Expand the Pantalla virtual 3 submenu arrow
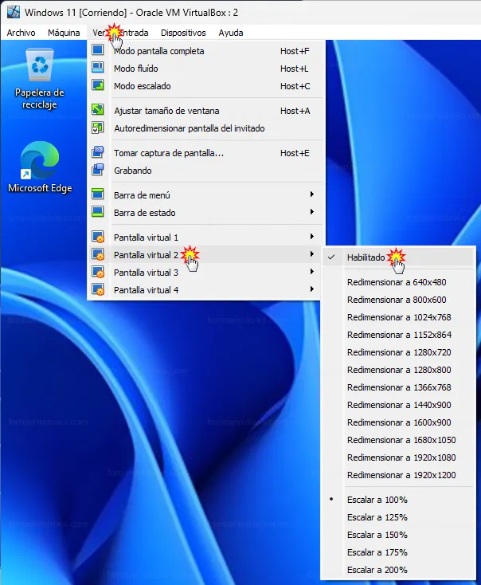 pos(311,272)
